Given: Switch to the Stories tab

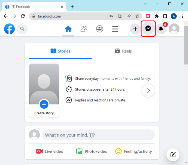Looking at the screenshot, I should pos(60,51).
